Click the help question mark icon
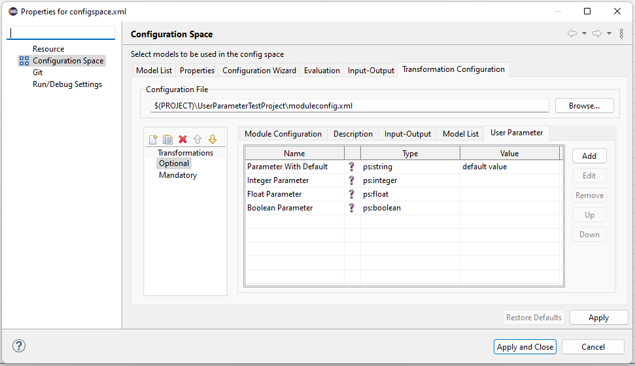This screenshot has height=366, width=635. click(19, 346)
